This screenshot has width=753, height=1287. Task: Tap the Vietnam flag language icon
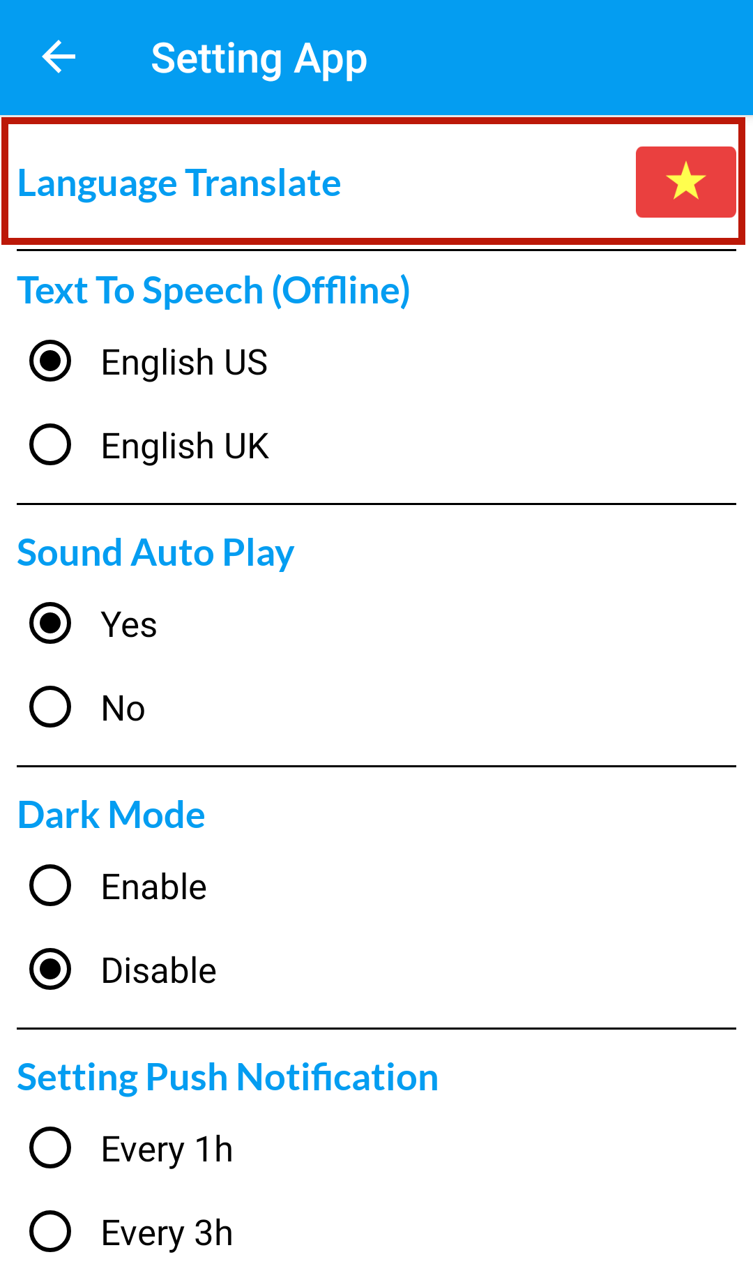click(685, 182)
